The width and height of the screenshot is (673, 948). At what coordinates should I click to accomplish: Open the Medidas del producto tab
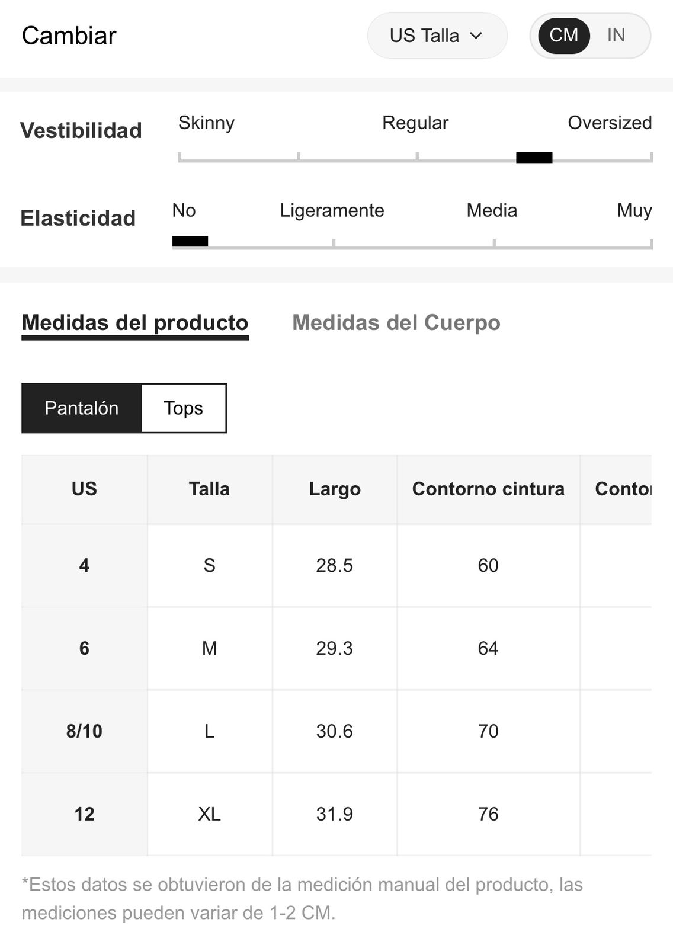point(135,324)
